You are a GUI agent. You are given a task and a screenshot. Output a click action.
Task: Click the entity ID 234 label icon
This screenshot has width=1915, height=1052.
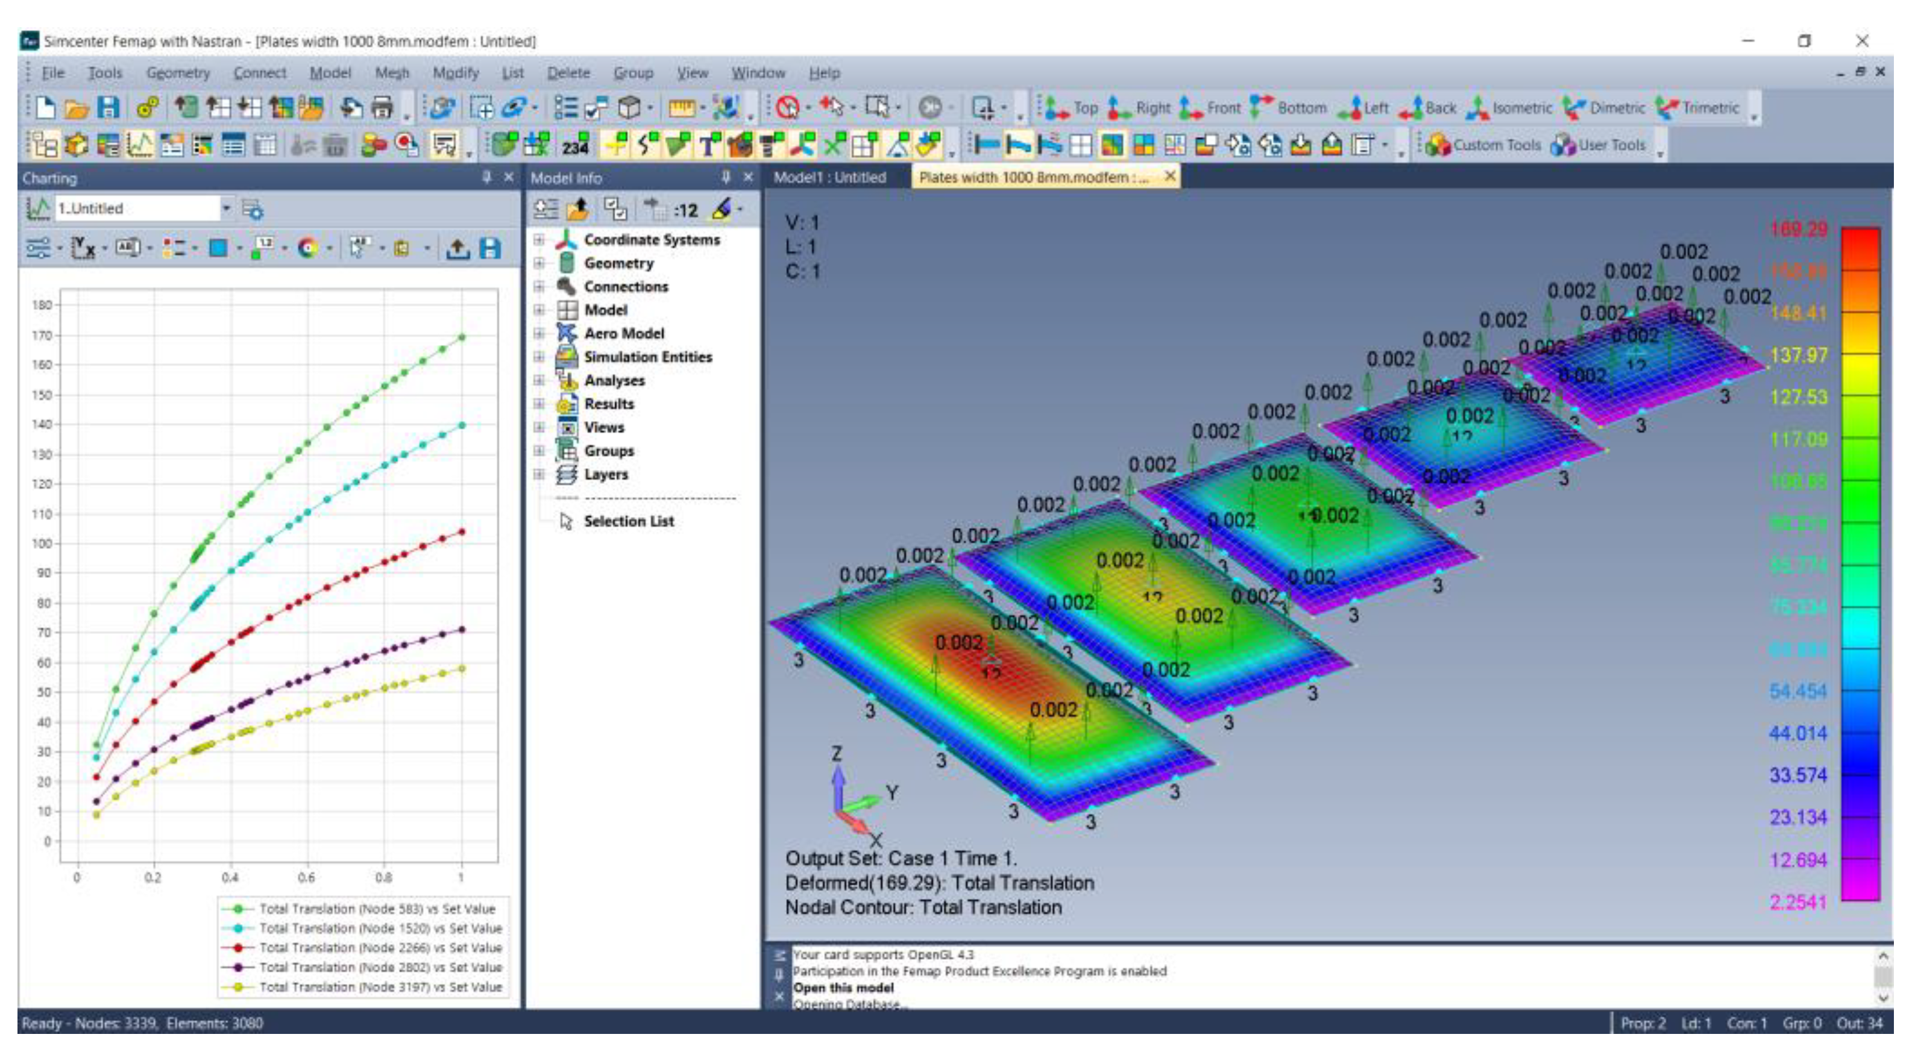[576, 146]
